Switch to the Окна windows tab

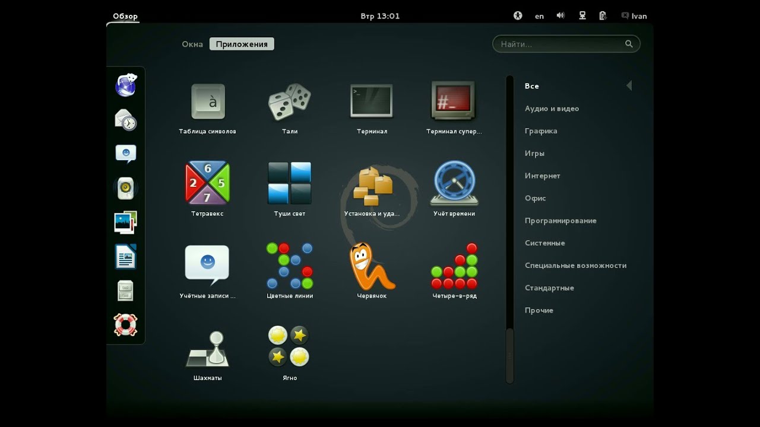(192, 44)
